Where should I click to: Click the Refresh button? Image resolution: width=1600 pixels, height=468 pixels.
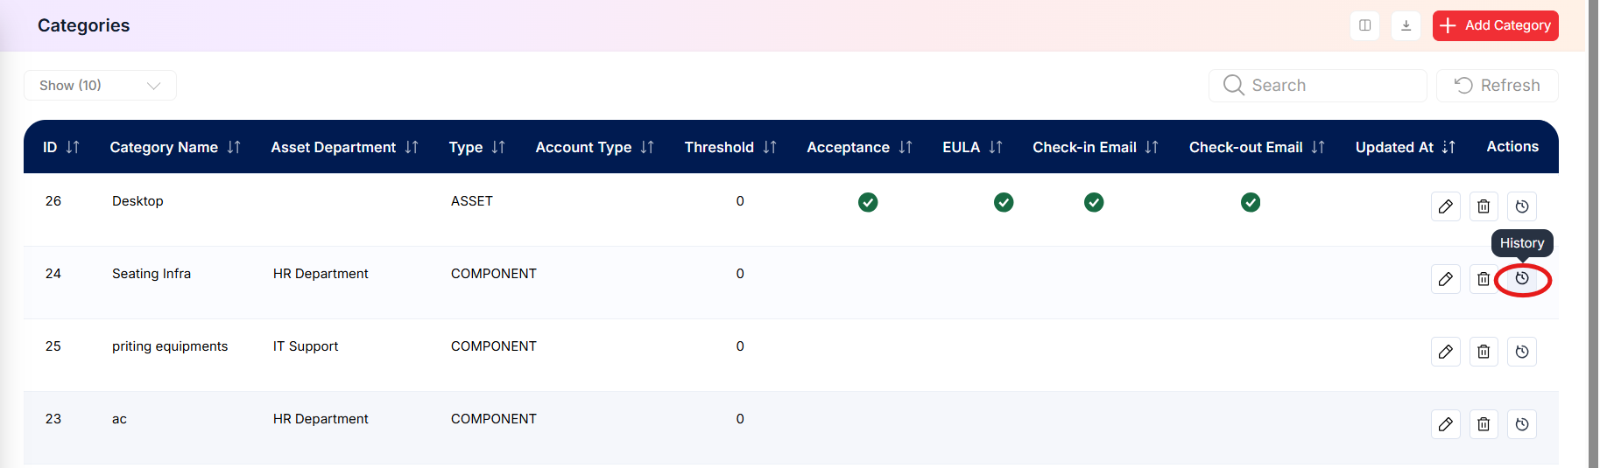(1498, 86)
